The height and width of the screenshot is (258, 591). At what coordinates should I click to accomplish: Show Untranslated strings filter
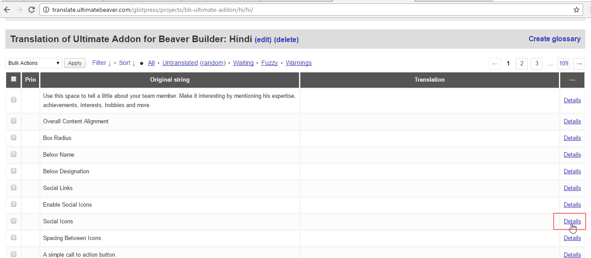click(180, 63)
